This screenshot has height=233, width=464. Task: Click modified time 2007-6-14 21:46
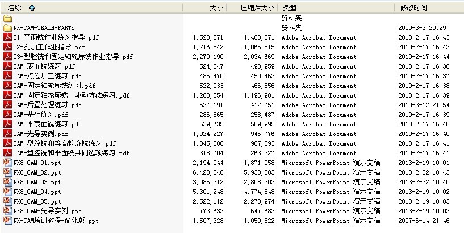click(424, 221)
